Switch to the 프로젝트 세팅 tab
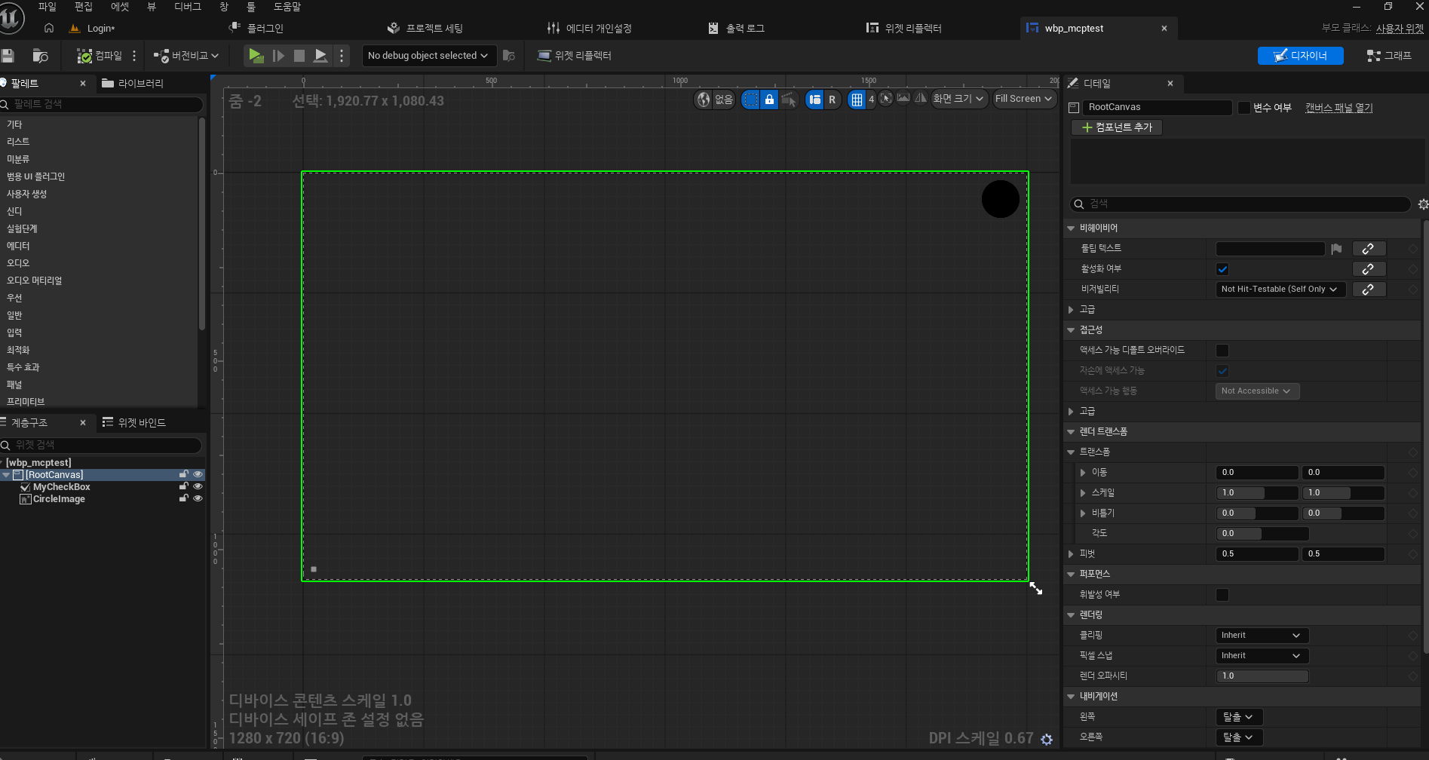 [x=425, y=28]
